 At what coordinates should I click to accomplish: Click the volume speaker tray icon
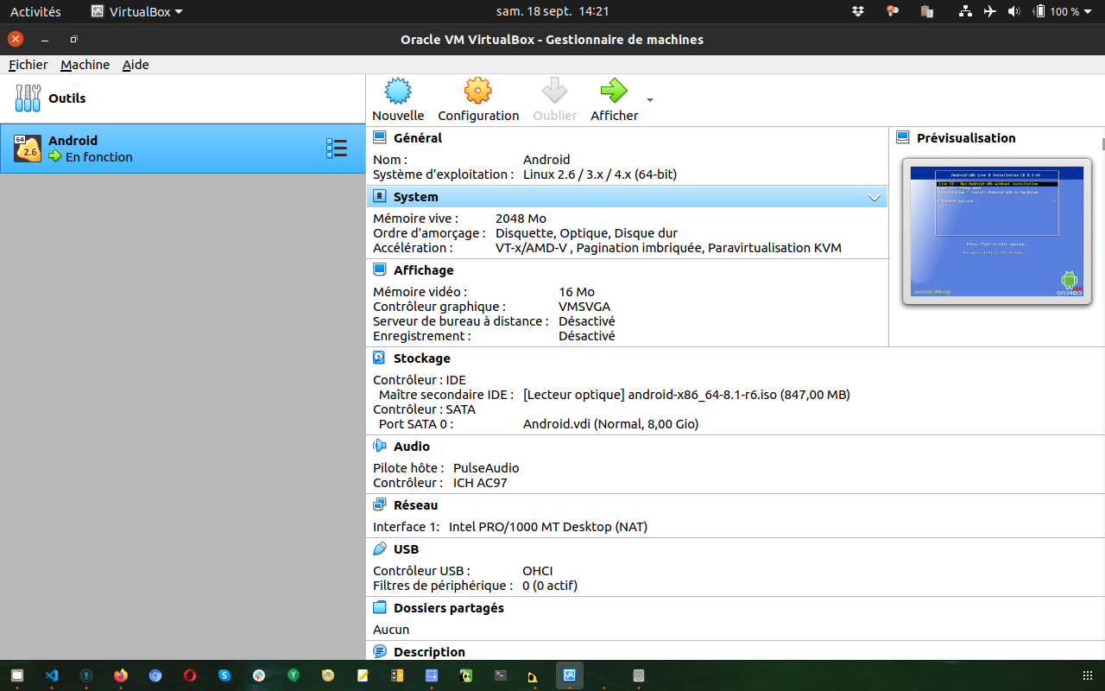click(x=1013, y=12)
